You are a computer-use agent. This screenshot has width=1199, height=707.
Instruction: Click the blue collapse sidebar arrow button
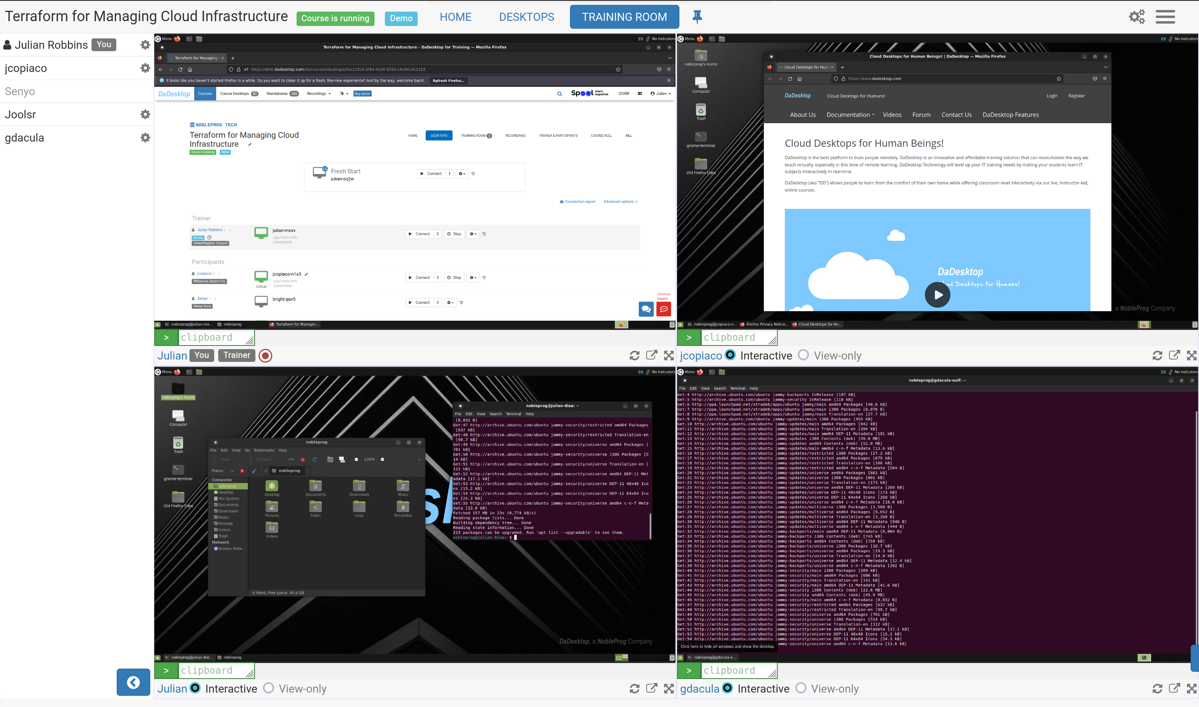click(133, 682)
